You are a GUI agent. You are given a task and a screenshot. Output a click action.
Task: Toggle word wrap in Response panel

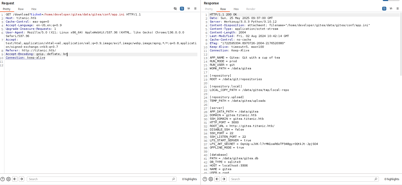pos(384,8)
